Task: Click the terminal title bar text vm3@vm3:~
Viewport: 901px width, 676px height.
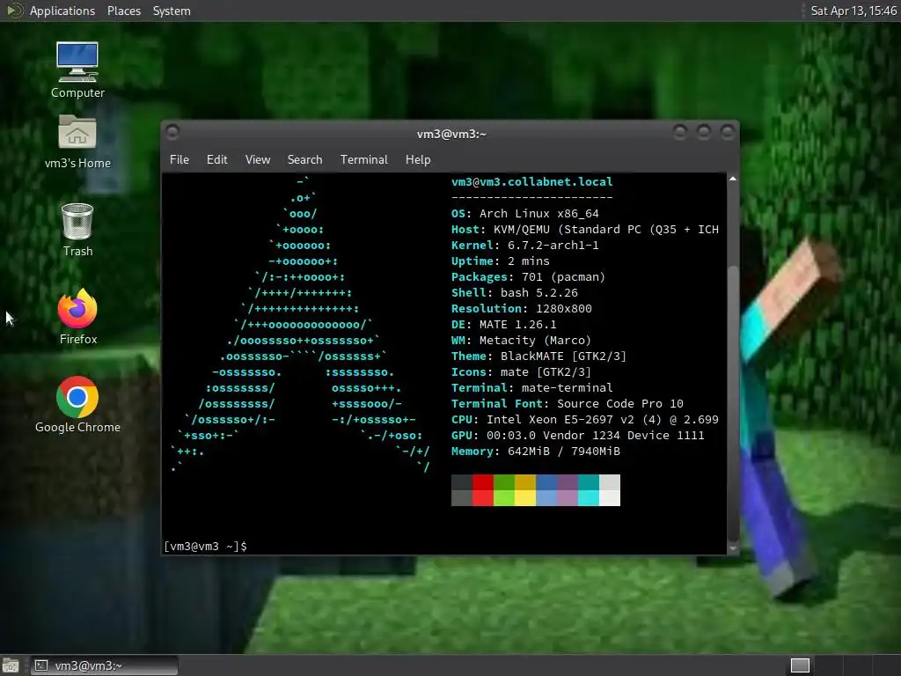Action: pyautogui.click(x=451, y=134)
